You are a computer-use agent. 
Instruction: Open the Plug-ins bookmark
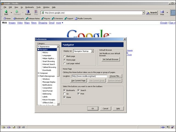click(x=46, y=18)
